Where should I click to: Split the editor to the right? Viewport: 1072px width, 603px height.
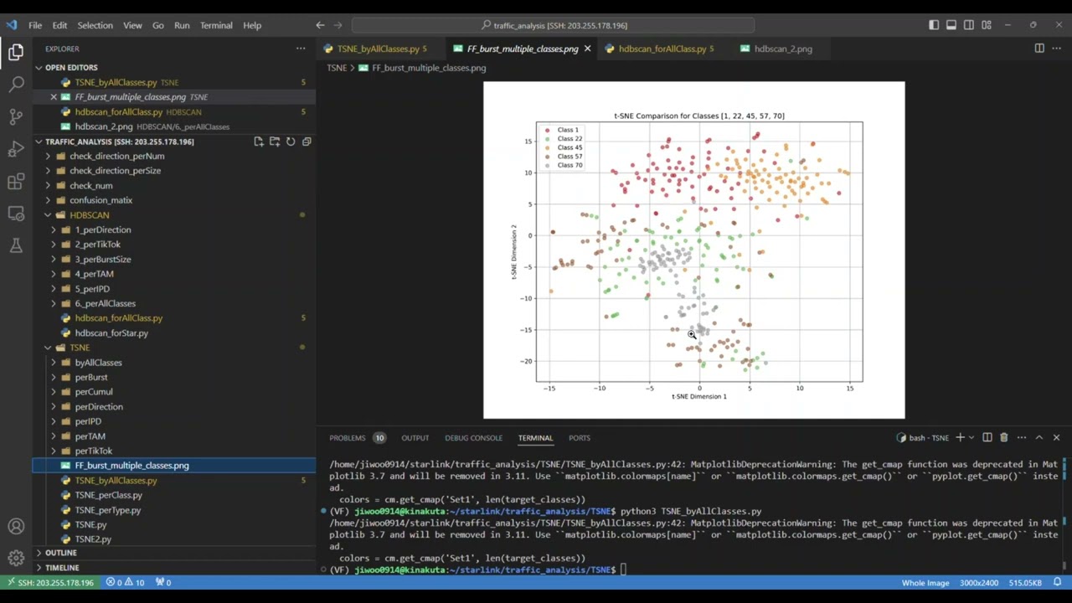[x=1039, y=49]
